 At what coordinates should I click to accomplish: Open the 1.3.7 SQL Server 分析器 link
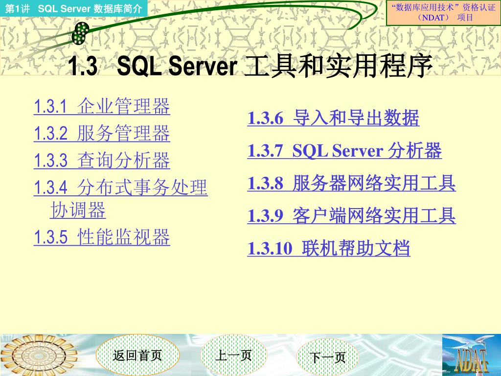(344, 150)
